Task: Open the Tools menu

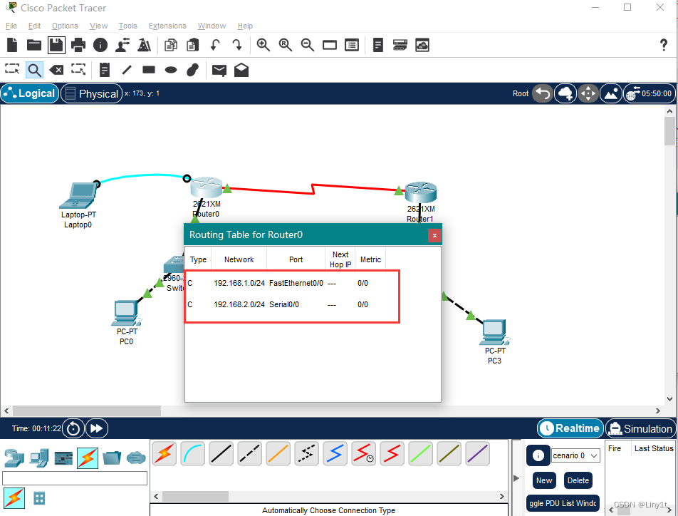Action: (128, 26)
